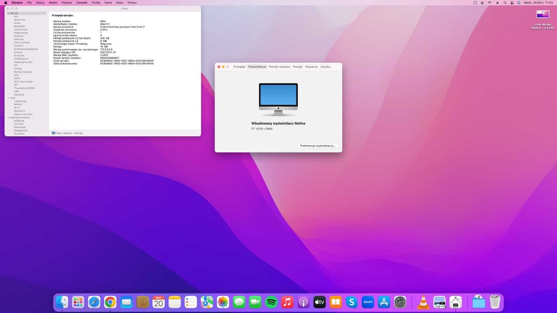The width and height of the screenshot is (557, 313).
Task: Select Ethernet in hardware sidebar
Action: [x=19, y=39]
